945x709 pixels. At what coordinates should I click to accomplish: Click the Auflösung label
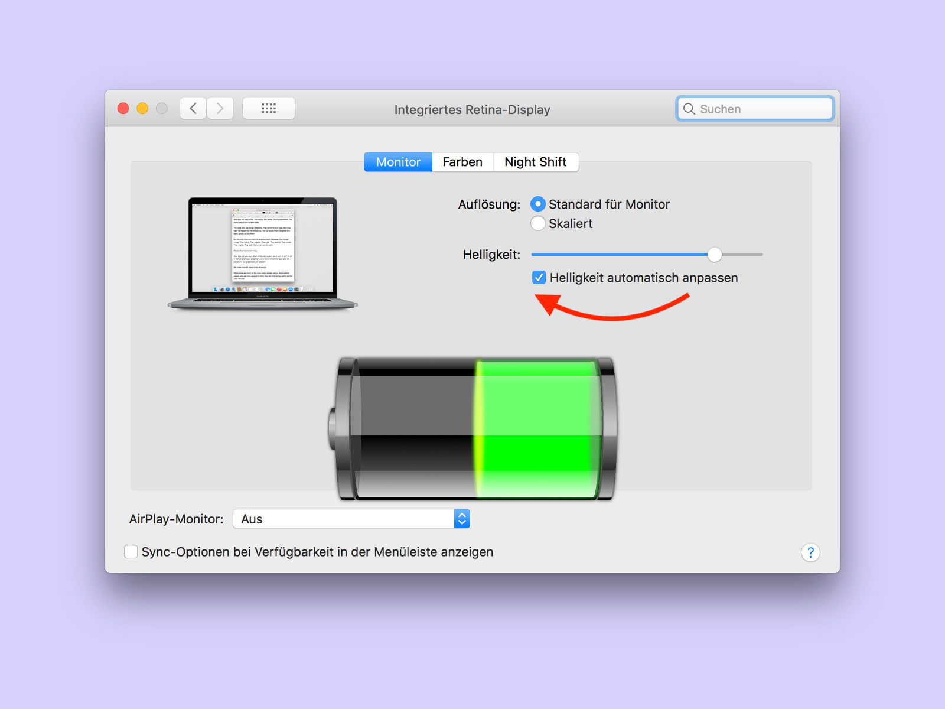[x=489, y=204]
